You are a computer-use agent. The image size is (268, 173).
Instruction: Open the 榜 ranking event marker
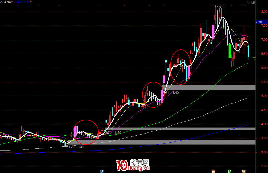coord(244,171)
